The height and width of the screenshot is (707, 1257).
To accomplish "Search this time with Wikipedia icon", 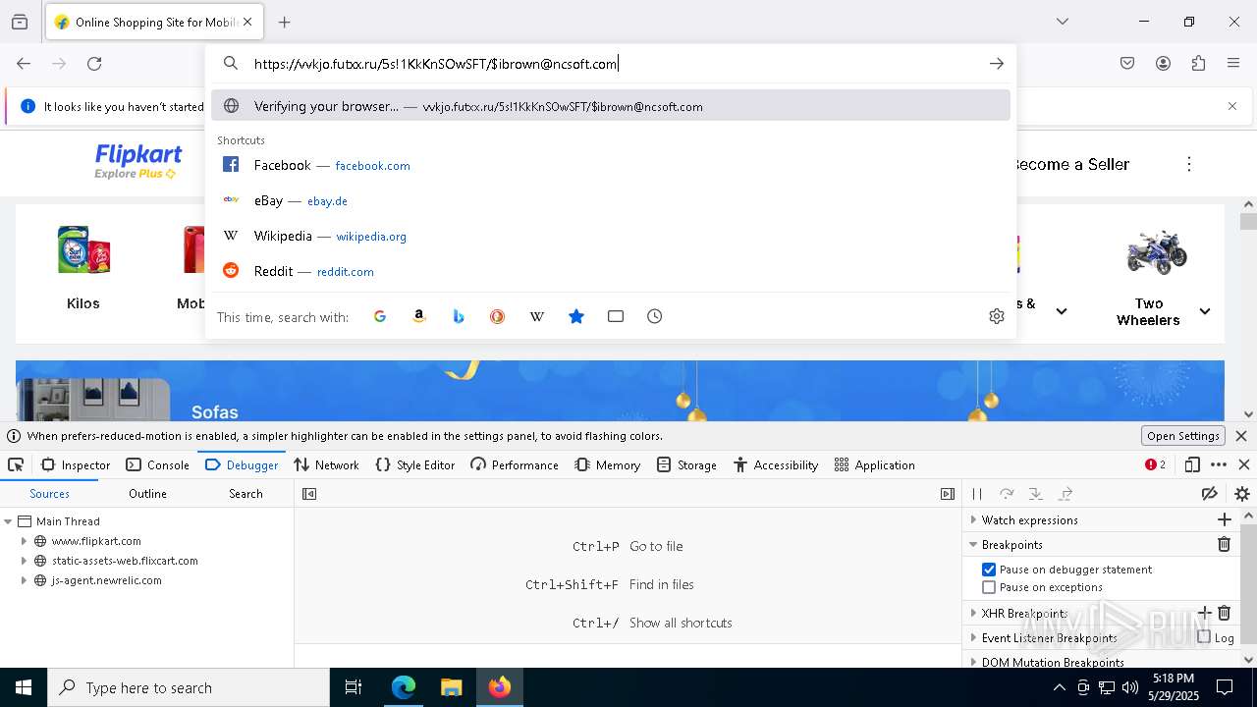I will [x=537, y=316].
